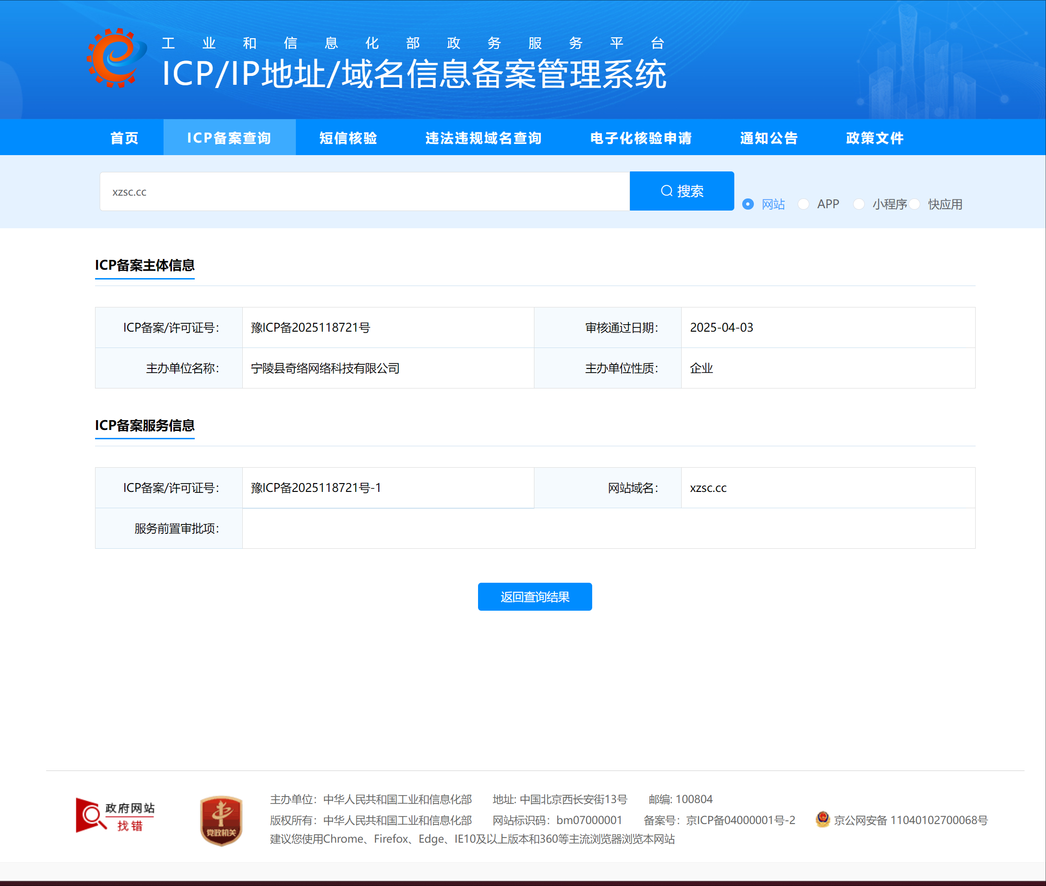Open the 京公网安备 11040102700068号 link
Image resolution: width=1046 pixels, height=886 pixels.
tap(910, 820)
